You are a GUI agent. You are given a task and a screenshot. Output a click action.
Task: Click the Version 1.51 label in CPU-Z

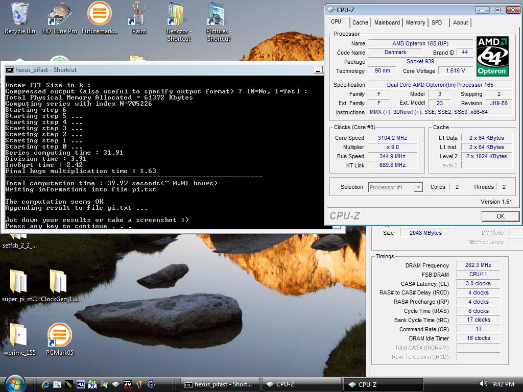click(x=496, y=202)
